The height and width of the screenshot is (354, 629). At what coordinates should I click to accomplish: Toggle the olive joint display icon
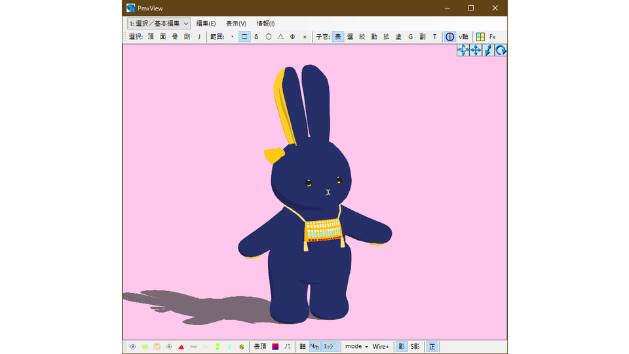point(242,347)
